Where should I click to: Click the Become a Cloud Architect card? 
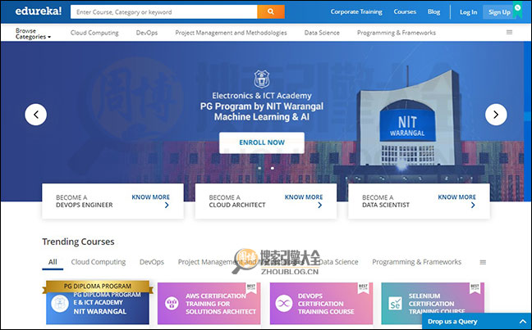[266, 201]
